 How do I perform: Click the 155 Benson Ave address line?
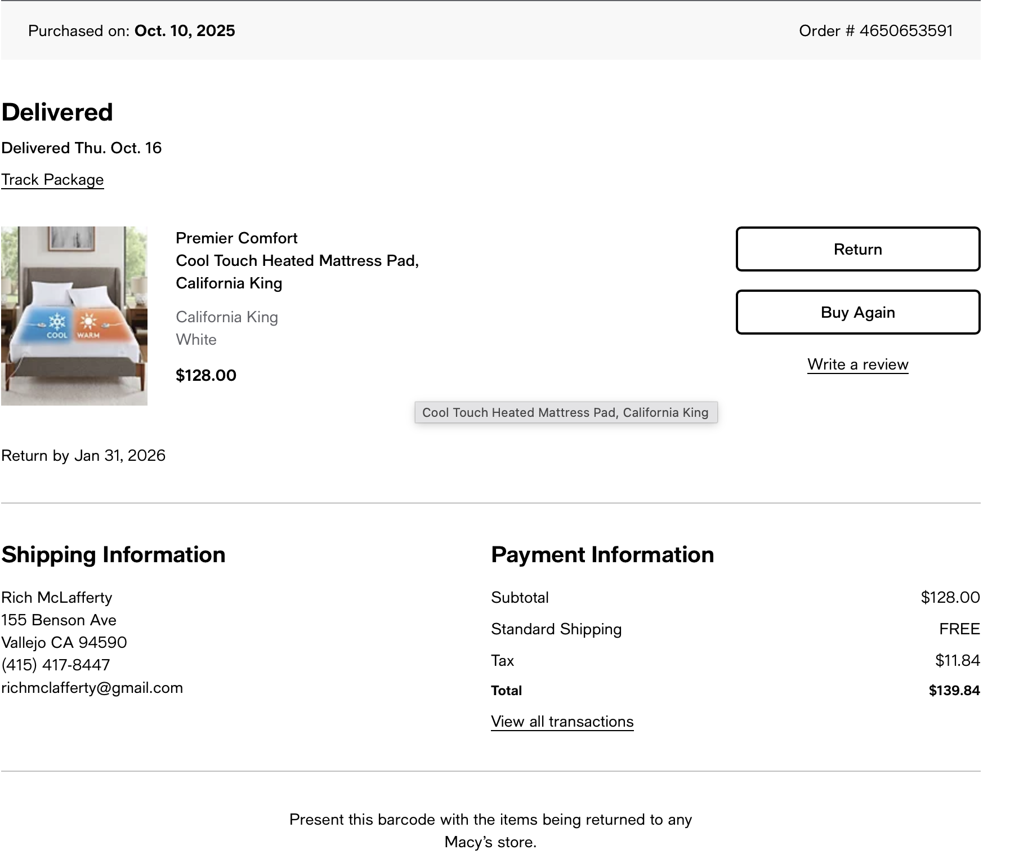click(59, 620)
